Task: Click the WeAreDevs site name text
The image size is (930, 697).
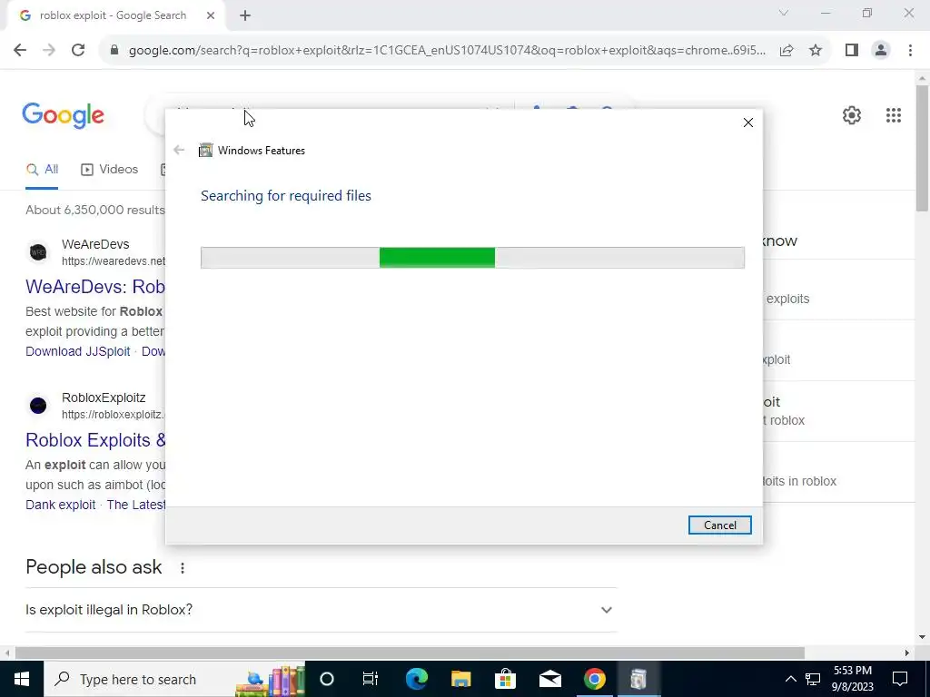Action: [x=95, y=244]
